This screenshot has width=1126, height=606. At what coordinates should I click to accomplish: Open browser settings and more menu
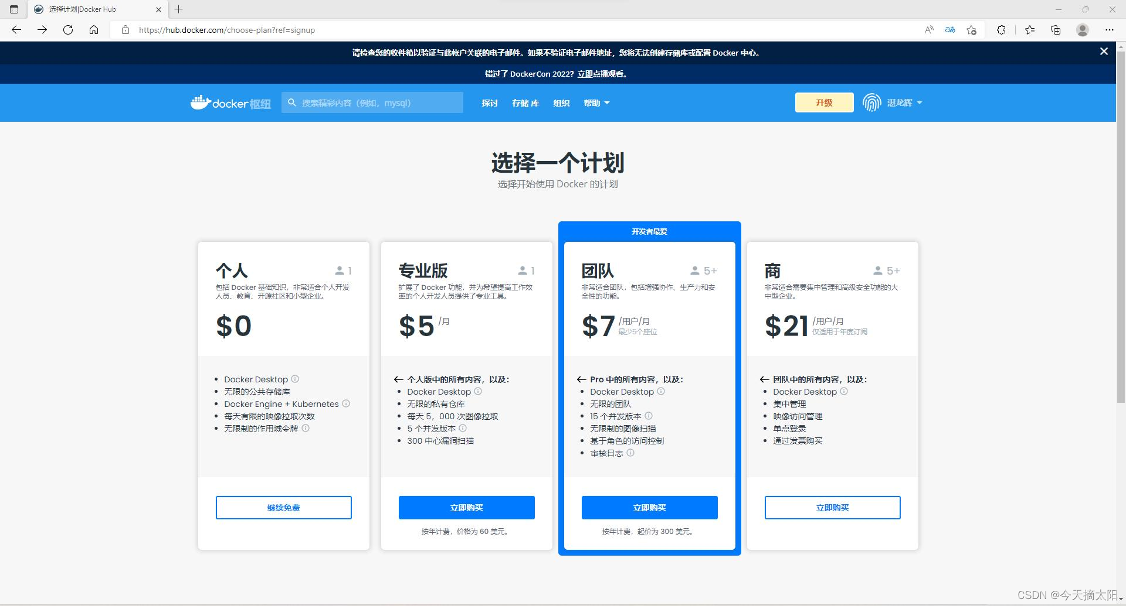point(1109,30)
